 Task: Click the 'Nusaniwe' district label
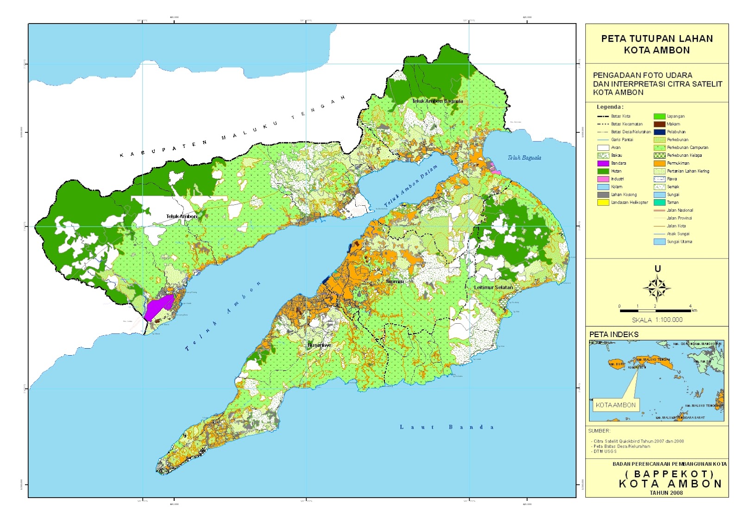(320, 345)
